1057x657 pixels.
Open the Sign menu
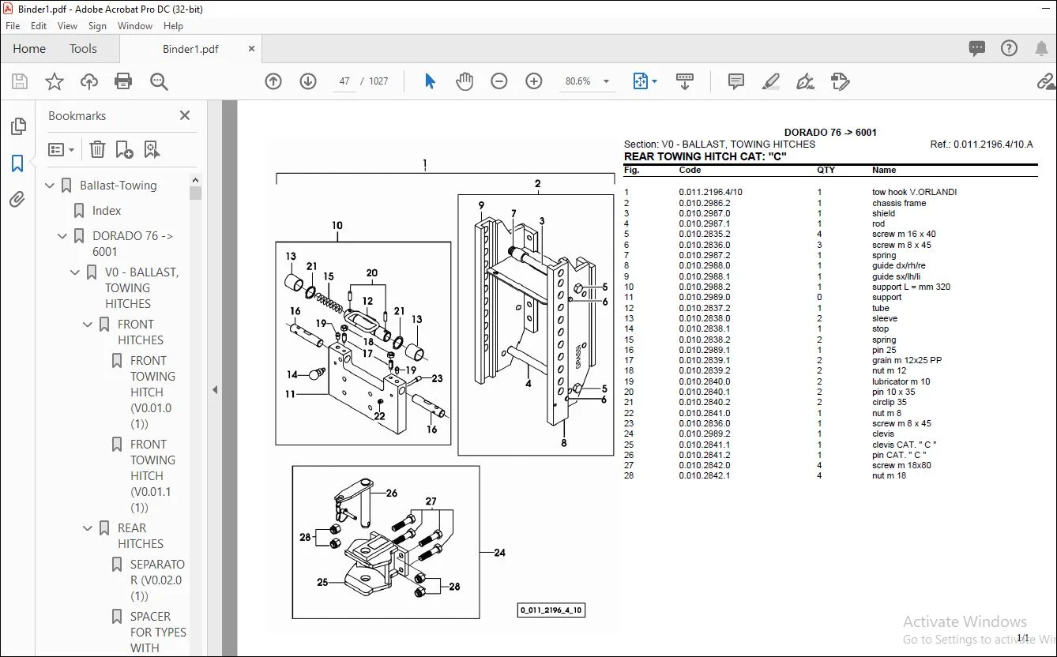pos(97,26)
